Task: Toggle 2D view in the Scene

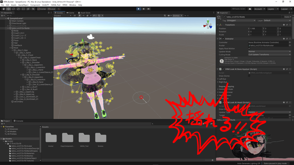Action: coord(75,15)
